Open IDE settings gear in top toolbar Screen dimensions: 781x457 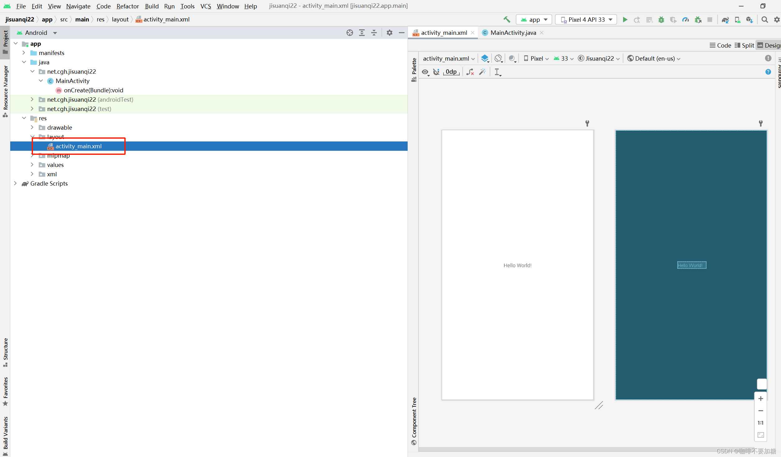pyautogui.click(x=777, y=20)
